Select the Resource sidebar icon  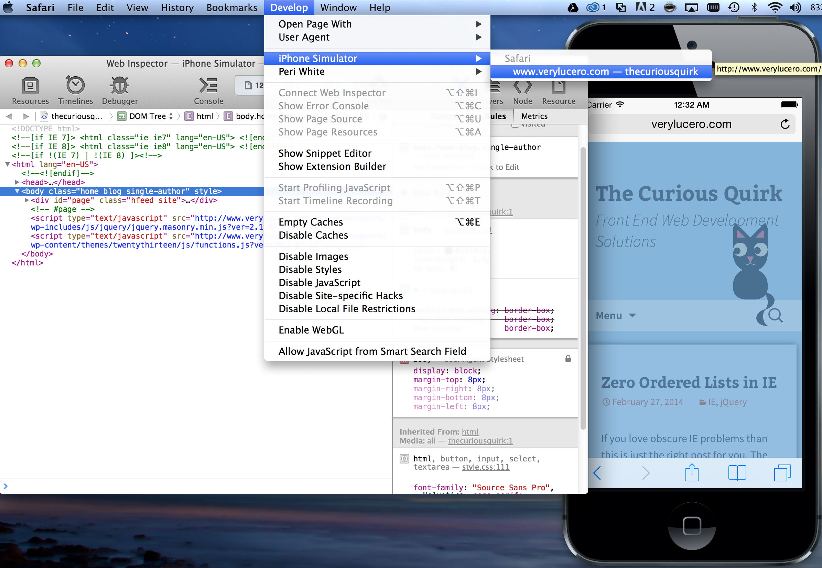[x=558, y=92]
